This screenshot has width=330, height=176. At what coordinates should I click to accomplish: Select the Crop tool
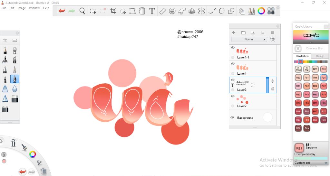pyautogui.click(x=113, y=11)
